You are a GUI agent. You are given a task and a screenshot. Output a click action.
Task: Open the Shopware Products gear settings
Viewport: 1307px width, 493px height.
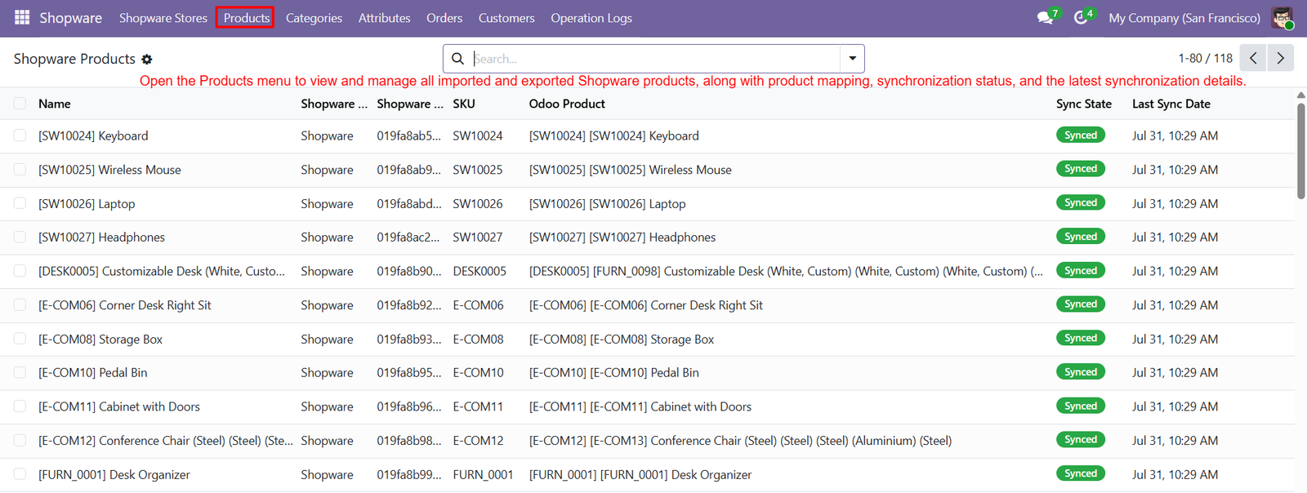point(147,59)
